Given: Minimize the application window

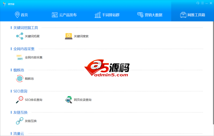Looking at the screenshot, I should pyautogui.click(x=207, y=3).
